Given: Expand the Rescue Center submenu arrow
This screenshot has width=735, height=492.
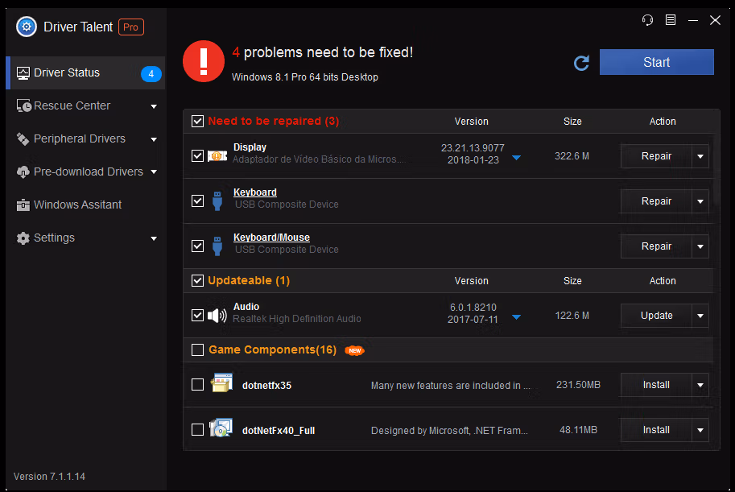Looking at the screenshot, I should [154, 106].
